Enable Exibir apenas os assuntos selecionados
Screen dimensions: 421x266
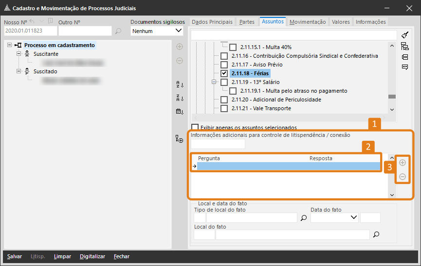(x=195, y=127)
